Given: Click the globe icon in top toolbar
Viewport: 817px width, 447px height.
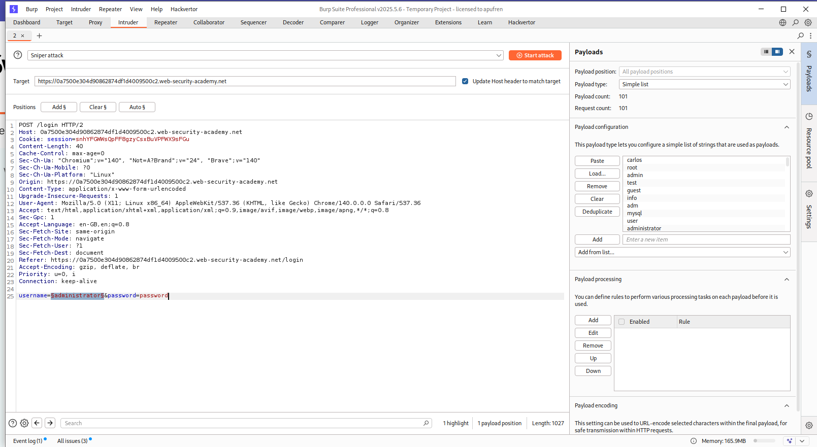Looking at the screenshot, I should point(782,22).
